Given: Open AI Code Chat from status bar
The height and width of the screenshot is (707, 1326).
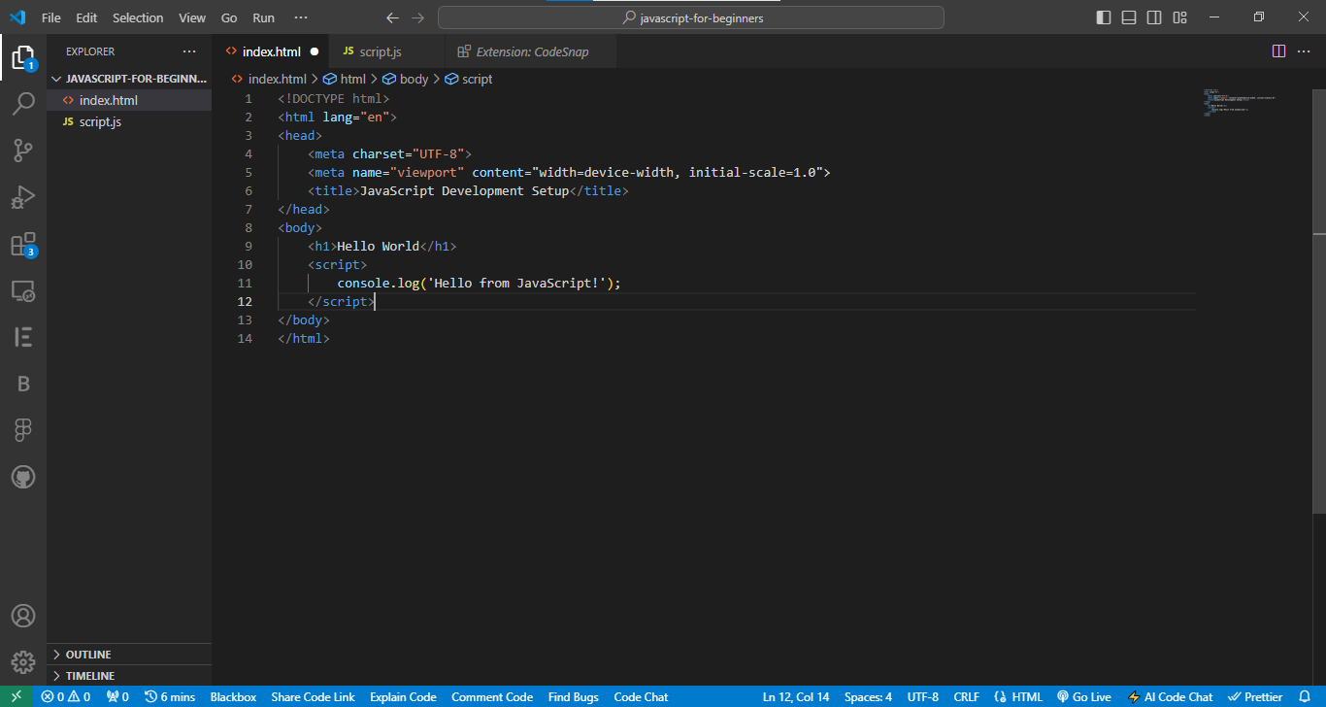Looking at the screenshot, I should point(1170,696).
